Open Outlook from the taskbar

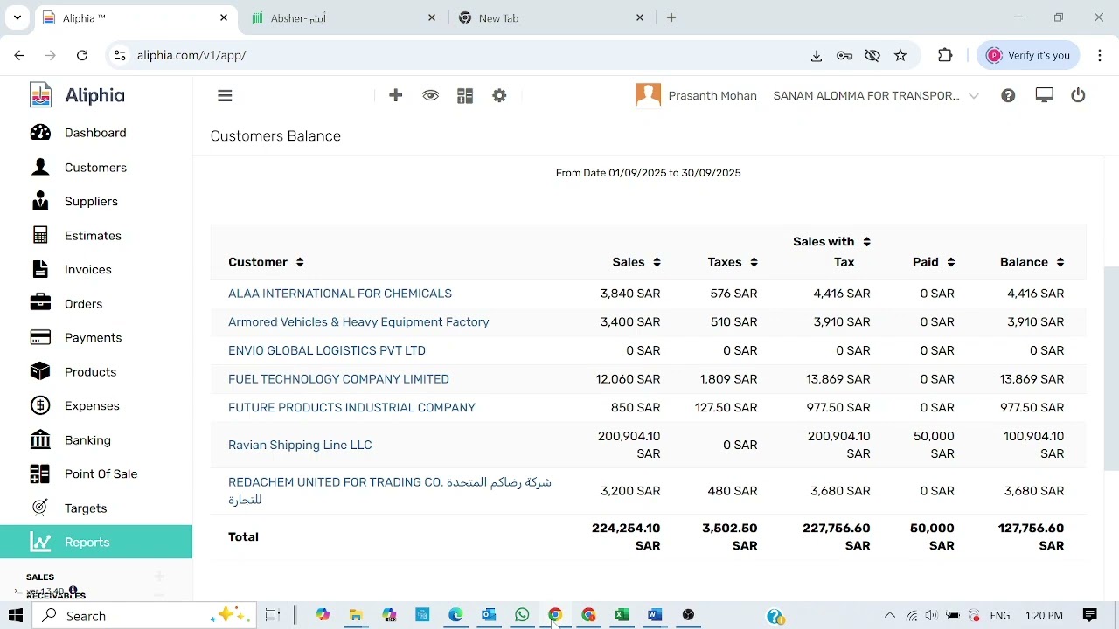[489, 615]
